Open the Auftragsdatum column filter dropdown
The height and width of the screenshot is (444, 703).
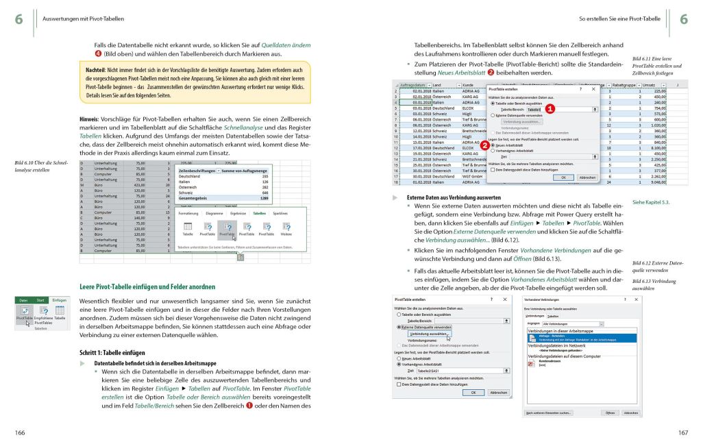[x=429, y=85]
